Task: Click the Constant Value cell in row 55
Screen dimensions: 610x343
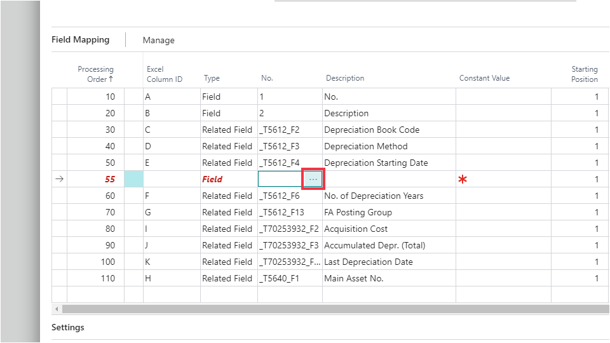Action: click(503, 179)
